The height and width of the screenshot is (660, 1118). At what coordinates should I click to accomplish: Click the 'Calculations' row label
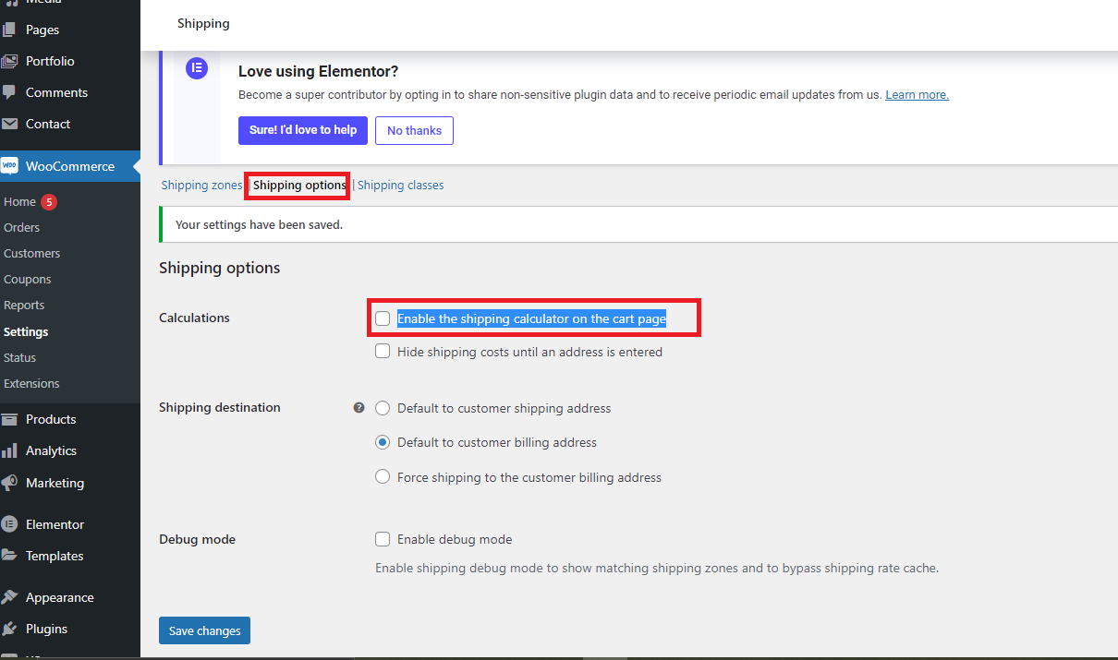click(x=194, y=318)
